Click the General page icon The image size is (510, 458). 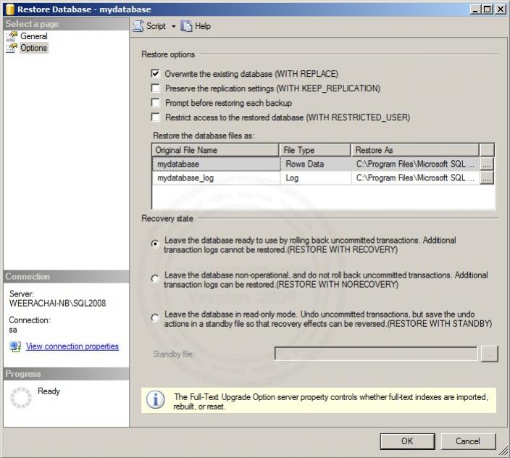click(x=12, y=36)
